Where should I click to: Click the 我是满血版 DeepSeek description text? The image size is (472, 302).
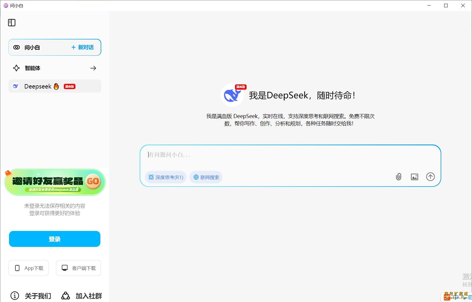[x=290, y=120]
